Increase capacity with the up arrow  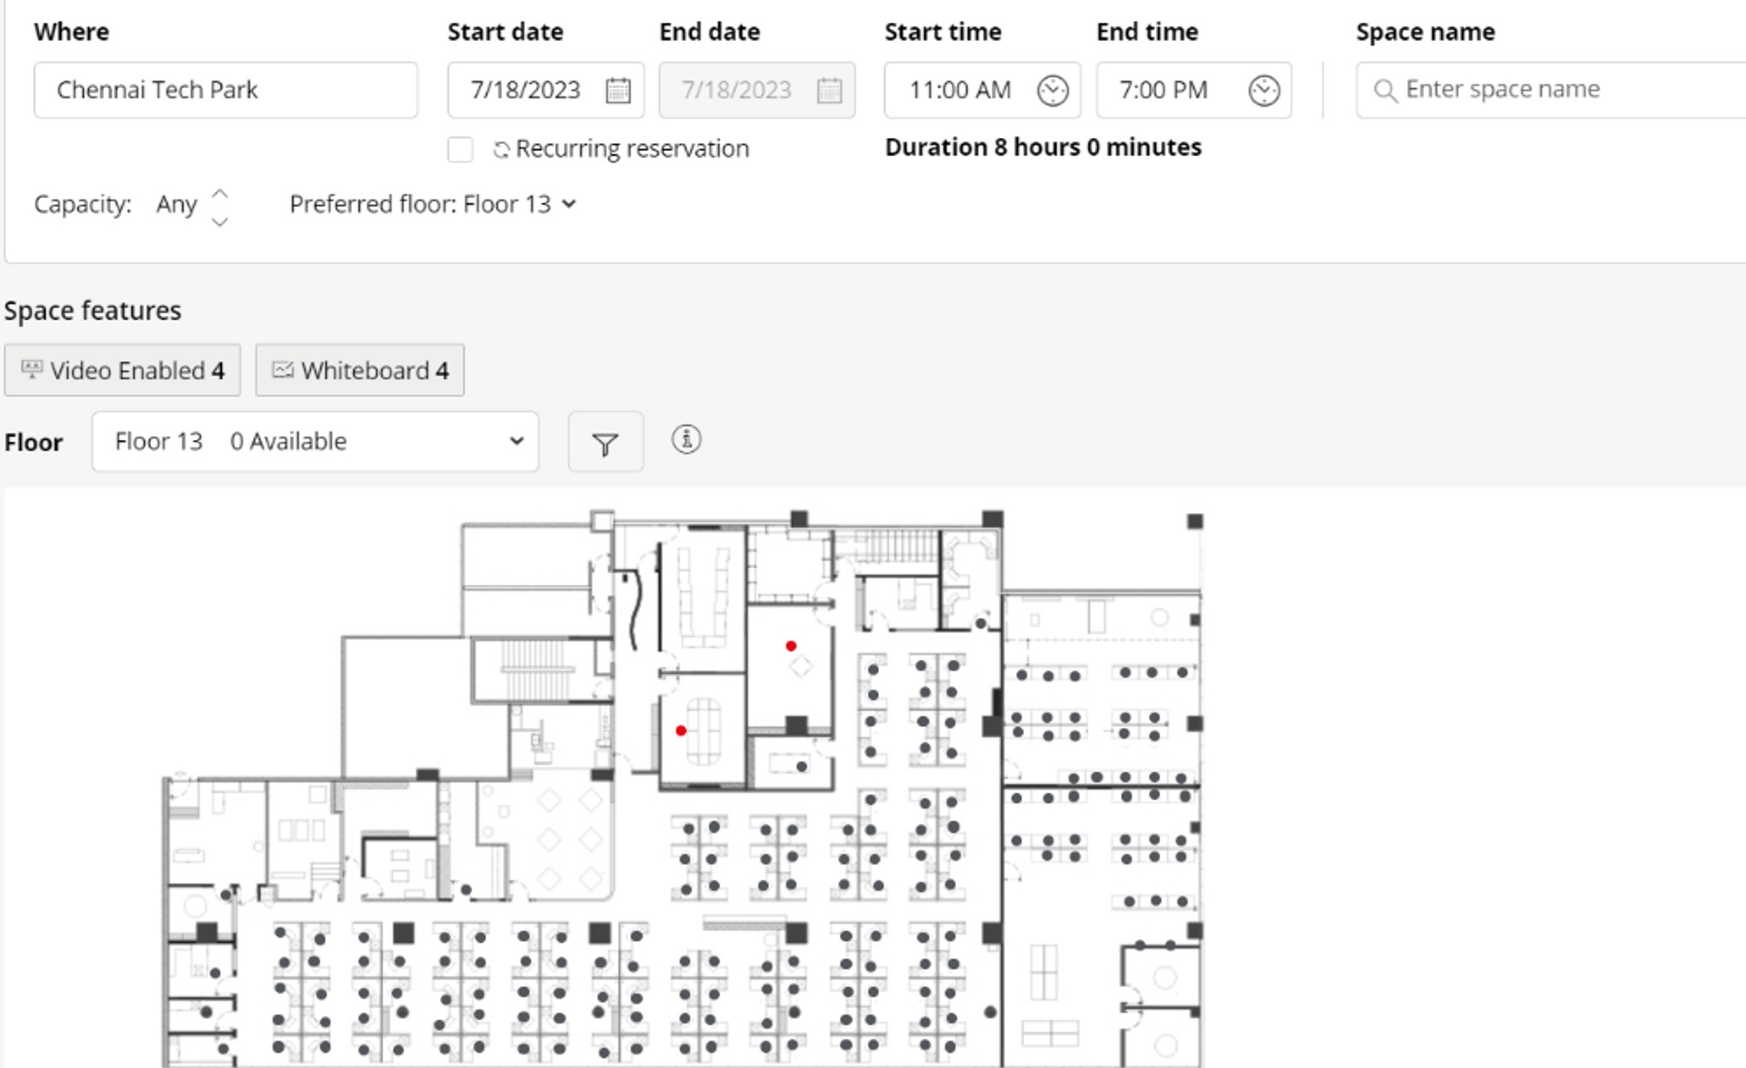[x=220, y=193]
